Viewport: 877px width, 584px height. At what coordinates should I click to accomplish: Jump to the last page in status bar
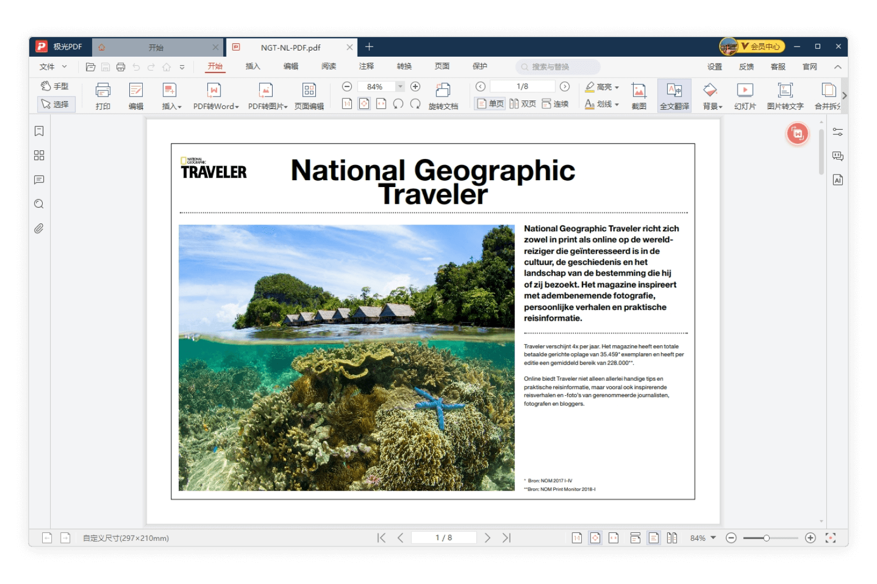click(x=507, y=538)
